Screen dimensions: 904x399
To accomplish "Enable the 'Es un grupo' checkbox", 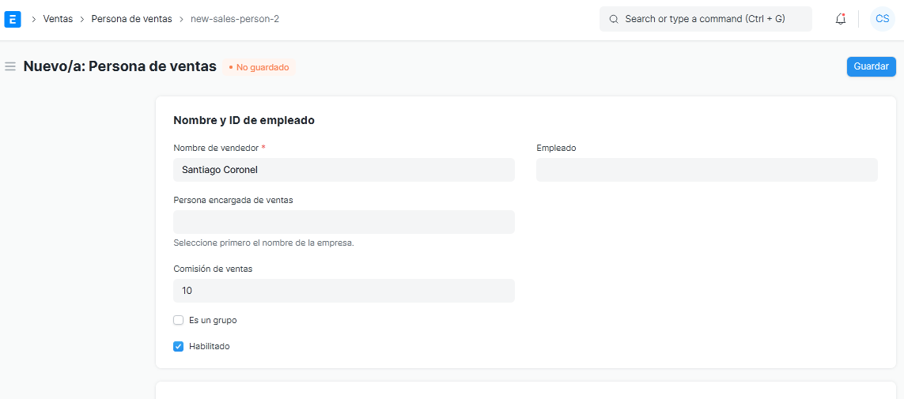I will click(x=179, y=320).
